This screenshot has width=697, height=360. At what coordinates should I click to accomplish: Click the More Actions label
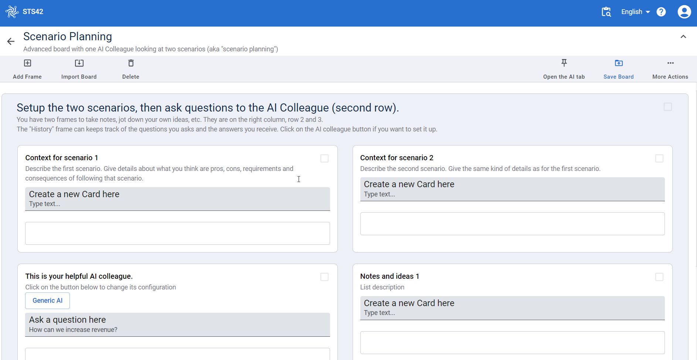[670, 77]
